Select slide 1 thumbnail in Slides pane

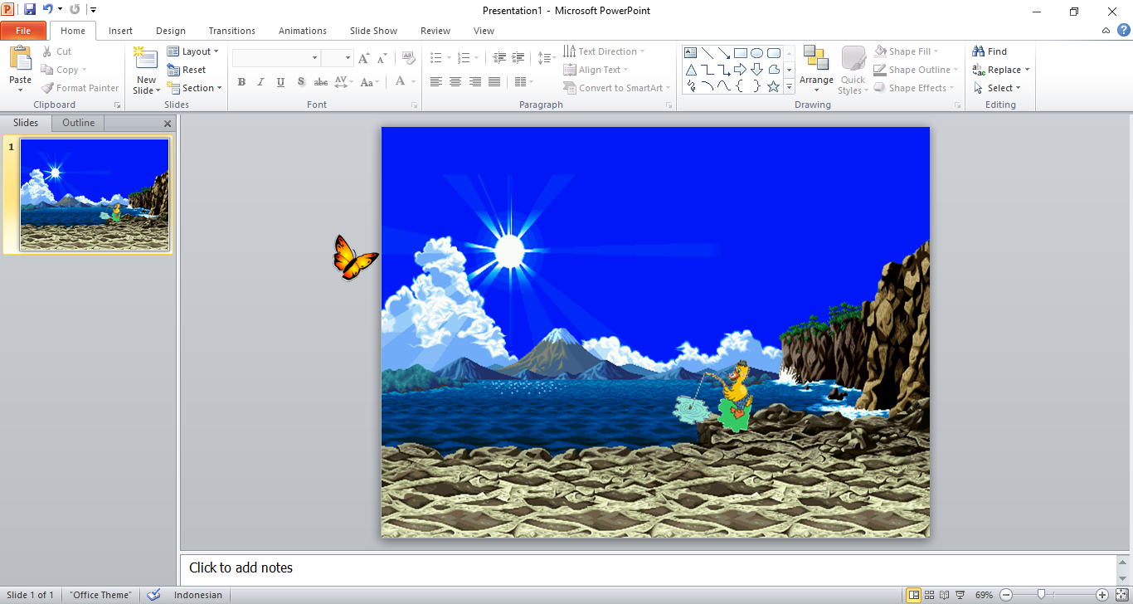[95, 194]
